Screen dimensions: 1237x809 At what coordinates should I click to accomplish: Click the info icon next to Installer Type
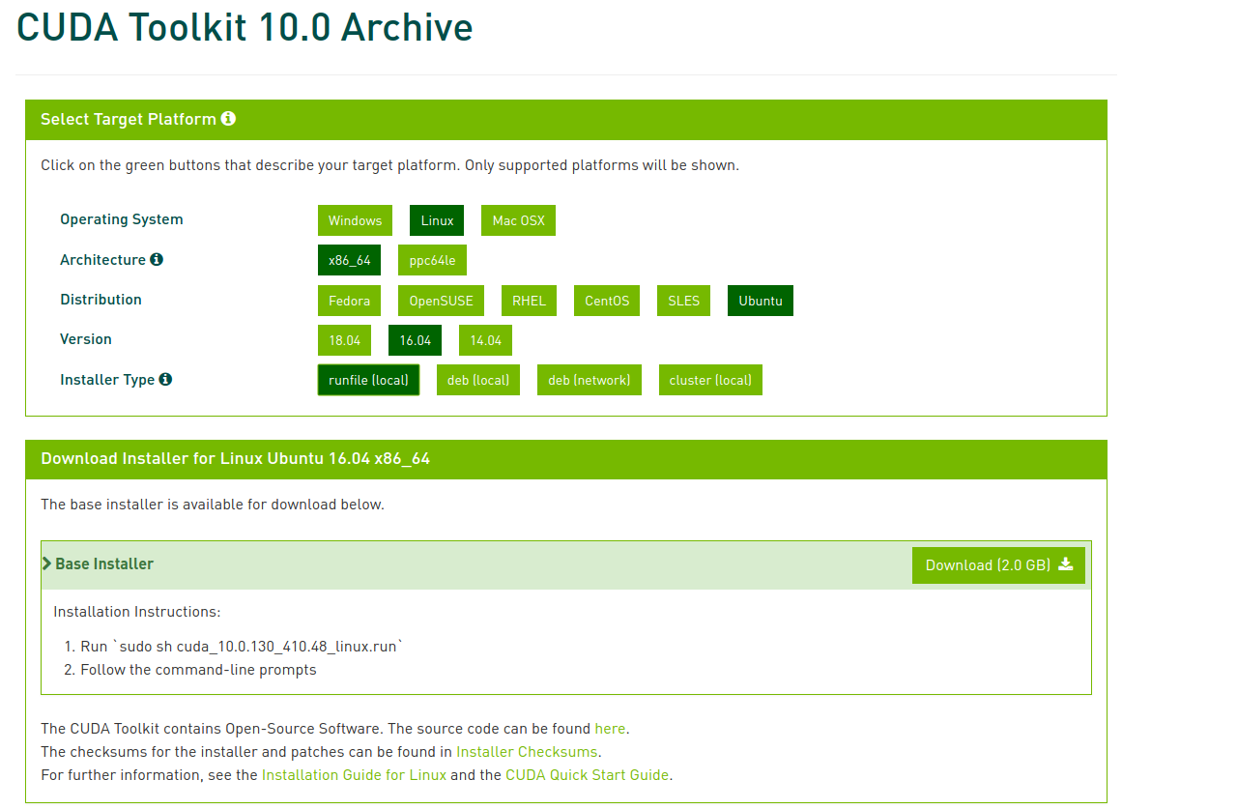click(165, 380)
